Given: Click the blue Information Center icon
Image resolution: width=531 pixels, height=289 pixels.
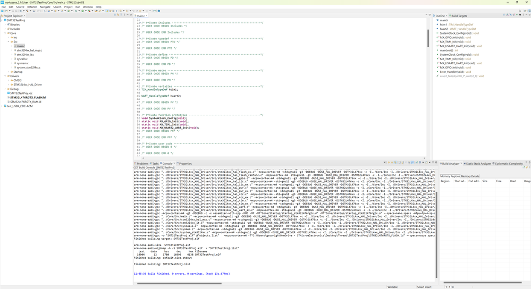Looking at the screenshot, I should tap(158, 11).
